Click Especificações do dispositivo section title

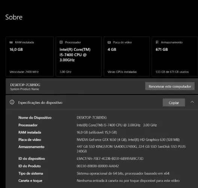pyautogui.click(x=40, y=103)
